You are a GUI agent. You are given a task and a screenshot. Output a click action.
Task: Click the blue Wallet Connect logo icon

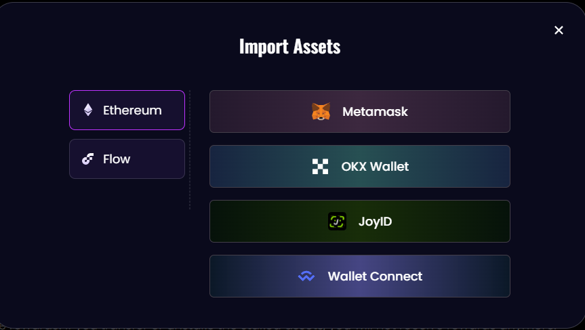pyautogui.click(x=306, y=276)
